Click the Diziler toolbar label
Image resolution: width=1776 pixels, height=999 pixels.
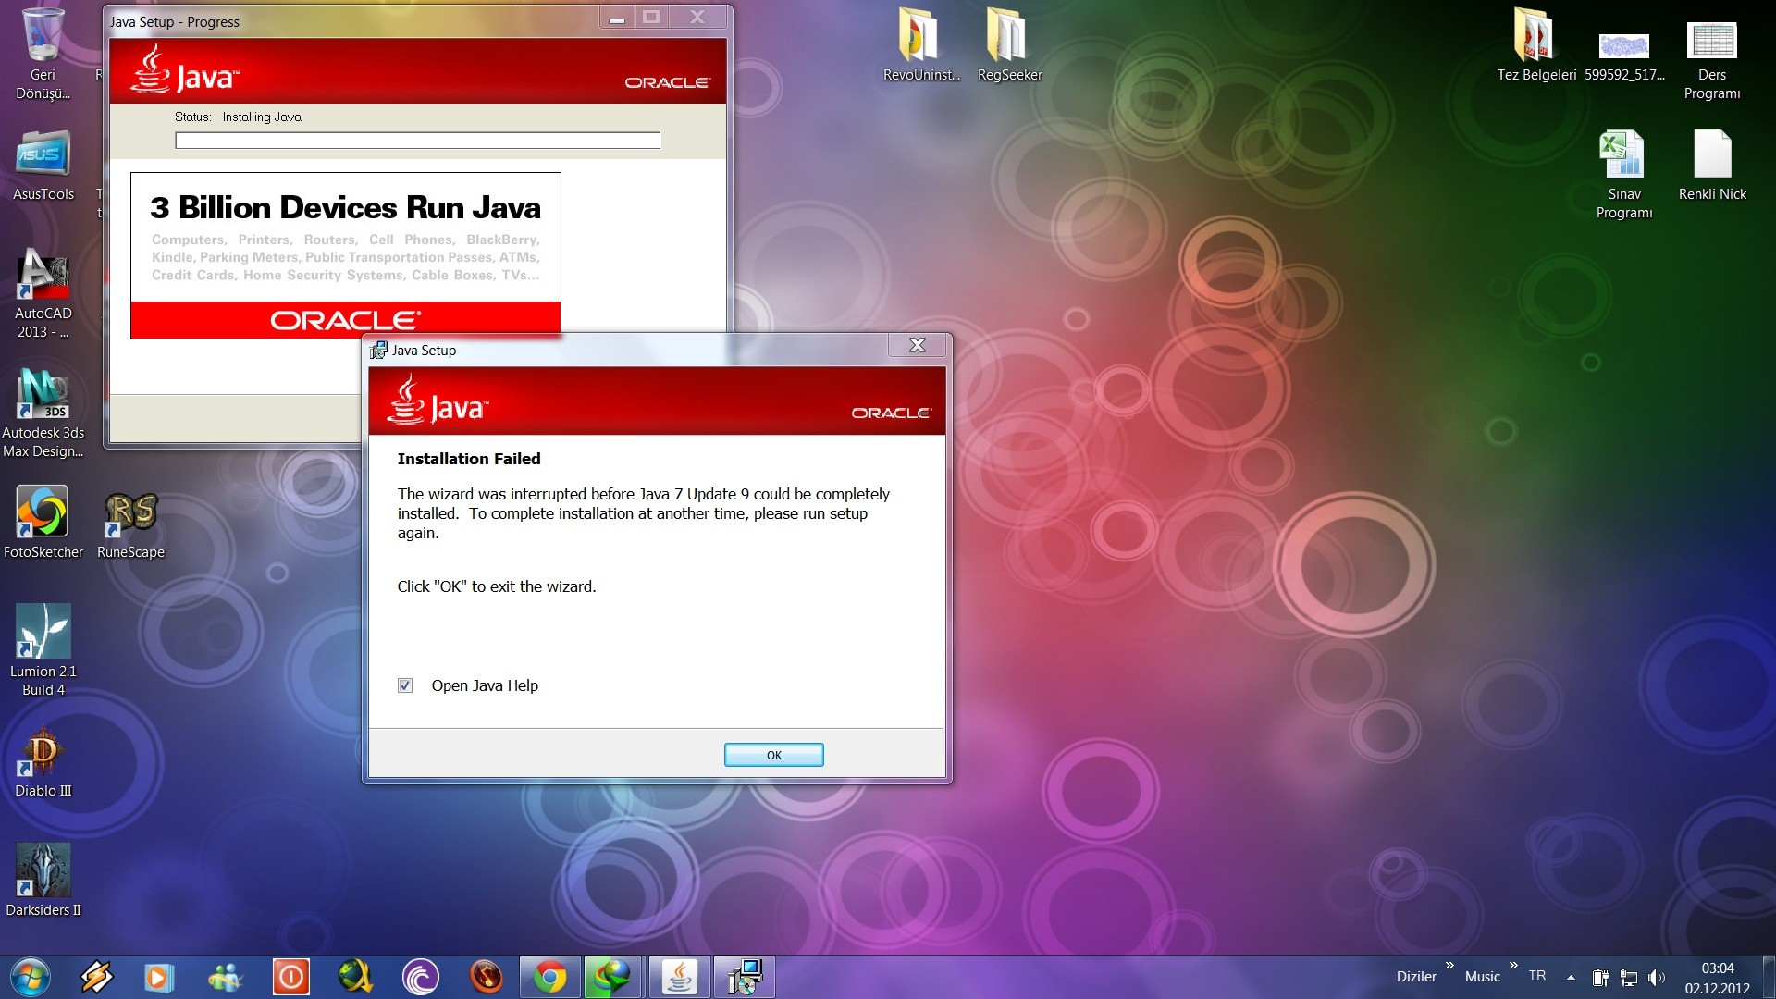point(1416,977)
